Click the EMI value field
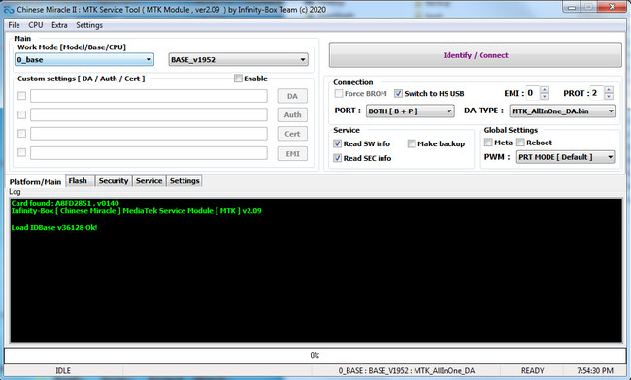The image size is (631, 380). point(533,93)
